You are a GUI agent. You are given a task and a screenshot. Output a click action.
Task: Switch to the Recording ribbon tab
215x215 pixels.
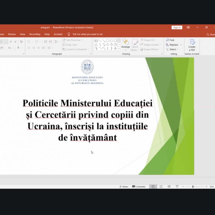(x=35, y=34)
